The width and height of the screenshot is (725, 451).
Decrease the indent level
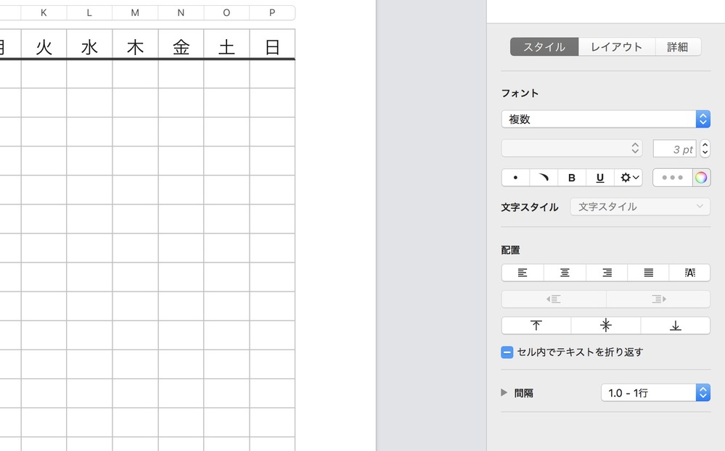(554, 299)
